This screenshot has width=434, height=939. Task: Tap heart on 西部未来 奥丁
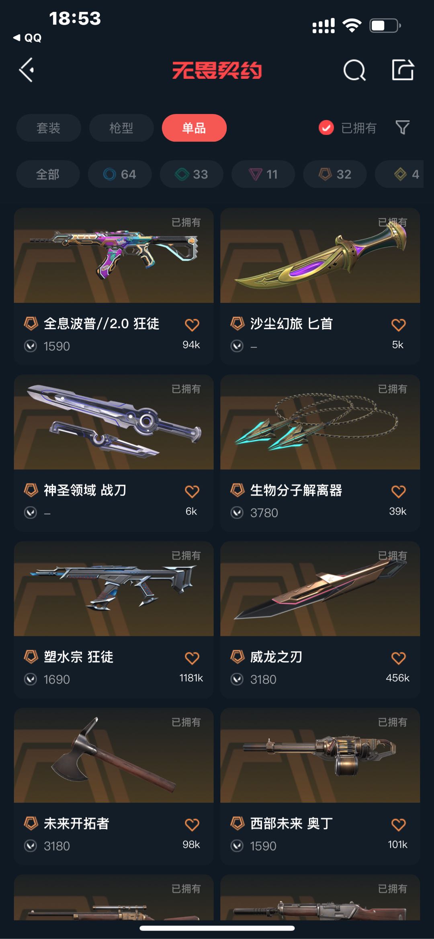click(398, 824)
